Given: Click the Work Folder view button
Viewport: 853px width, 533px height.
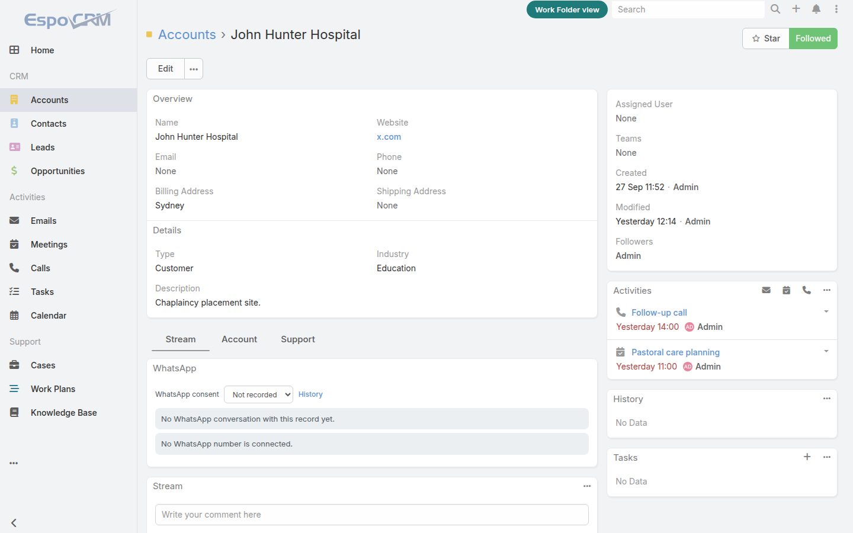Looking at the screenshot, I should click(x=567, y=9).
